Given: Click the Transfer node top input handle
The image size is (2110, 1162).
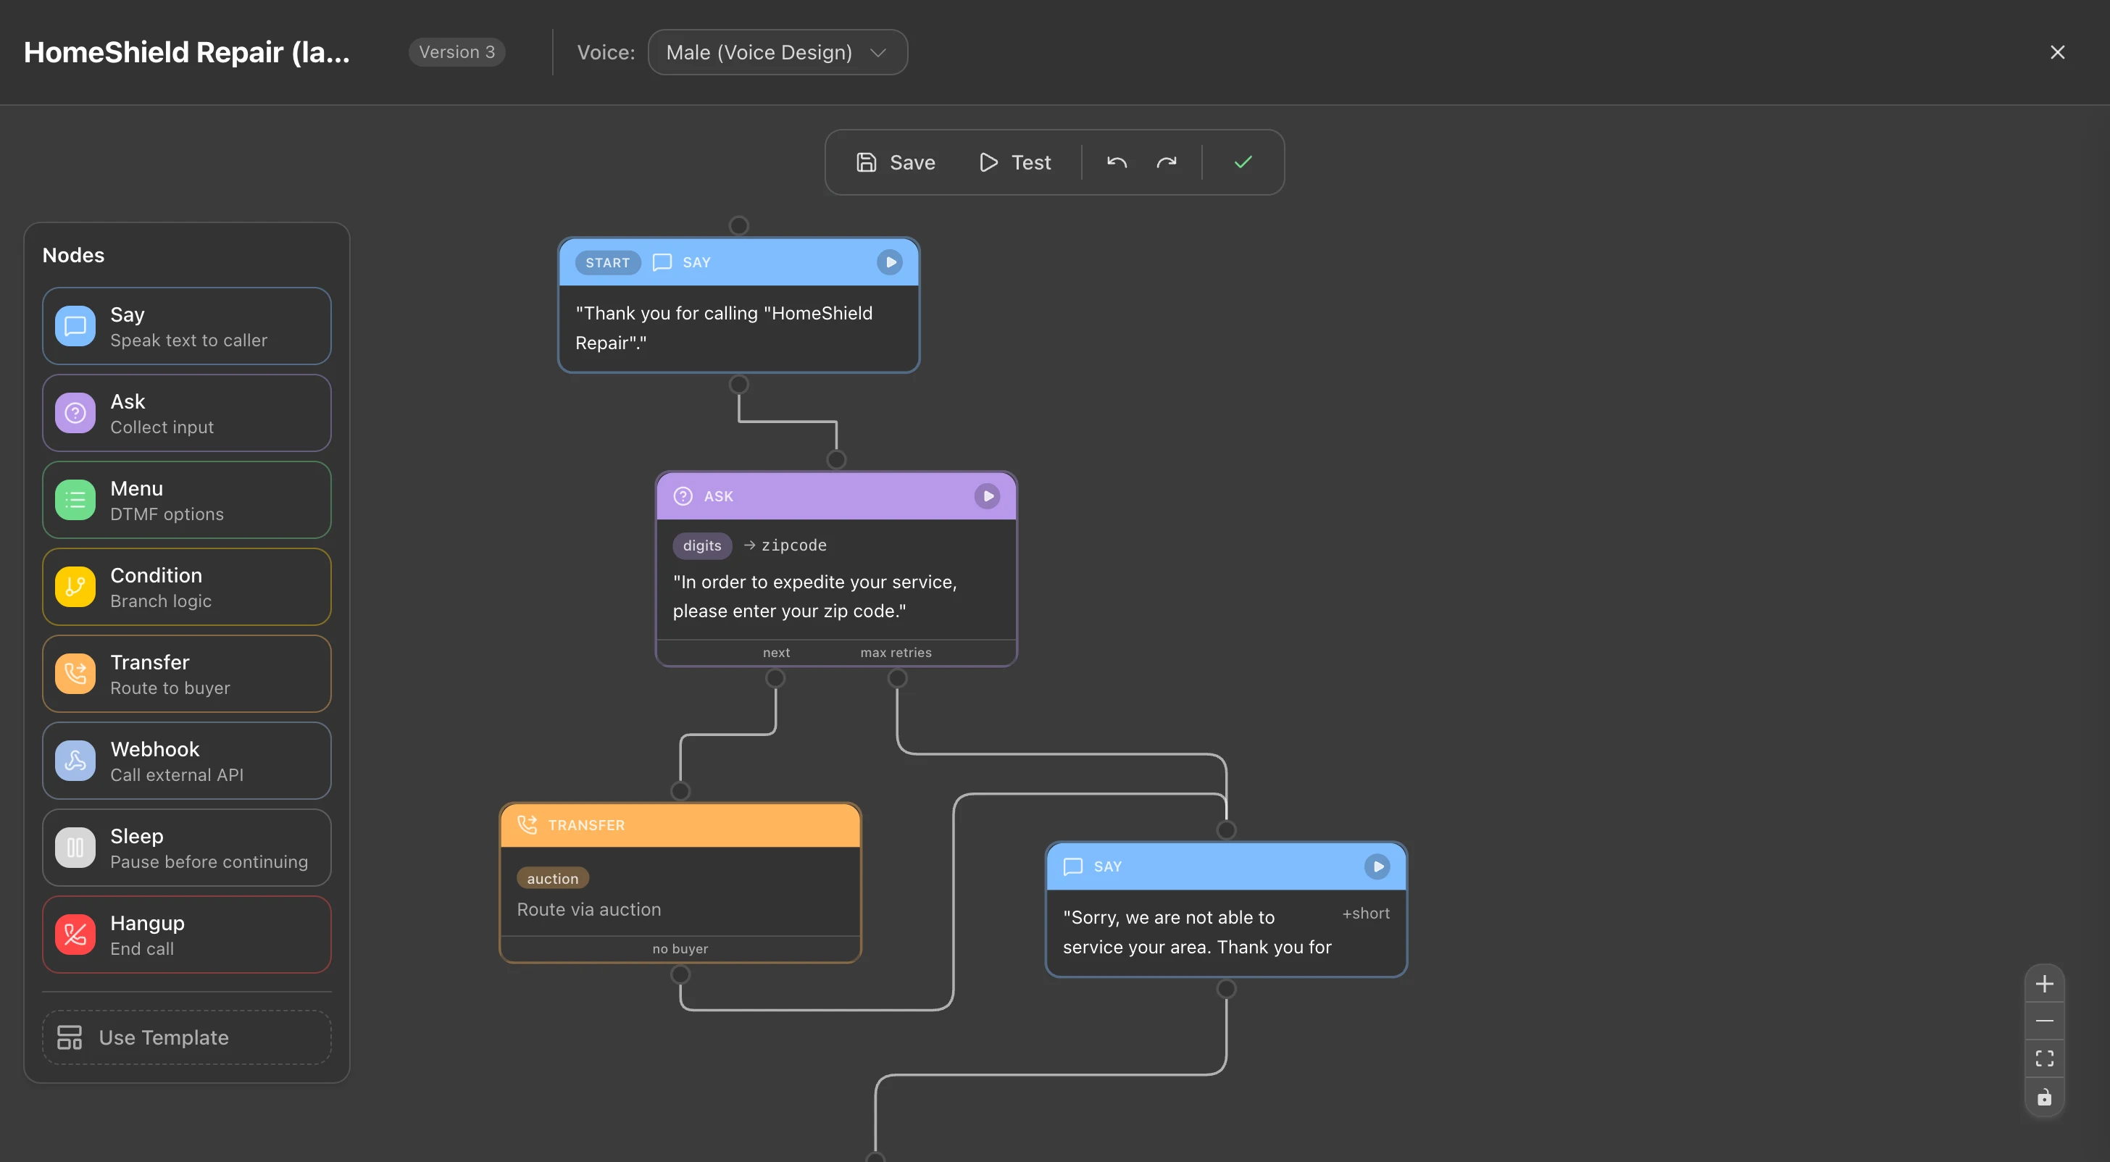Looking at the screenshot, I should click(680, 791).
